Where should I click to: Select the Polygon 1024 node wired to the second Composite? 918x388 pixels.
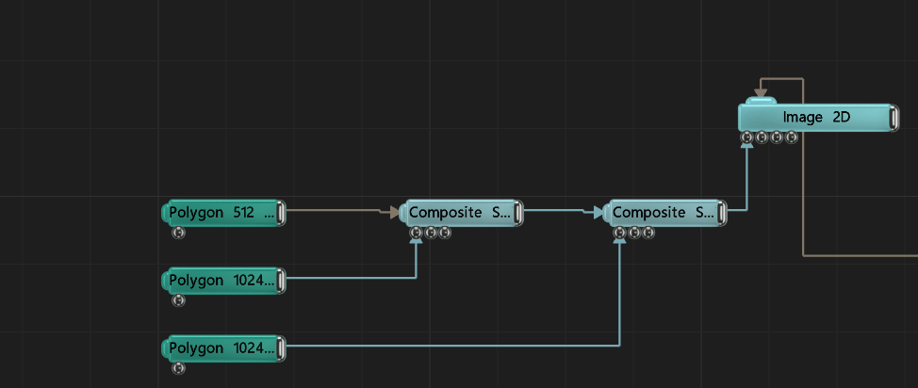[x=223, y=348]
